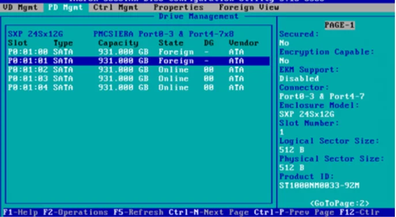Click product ID value ST1000NM0033-9ZM

click(319, 185)
